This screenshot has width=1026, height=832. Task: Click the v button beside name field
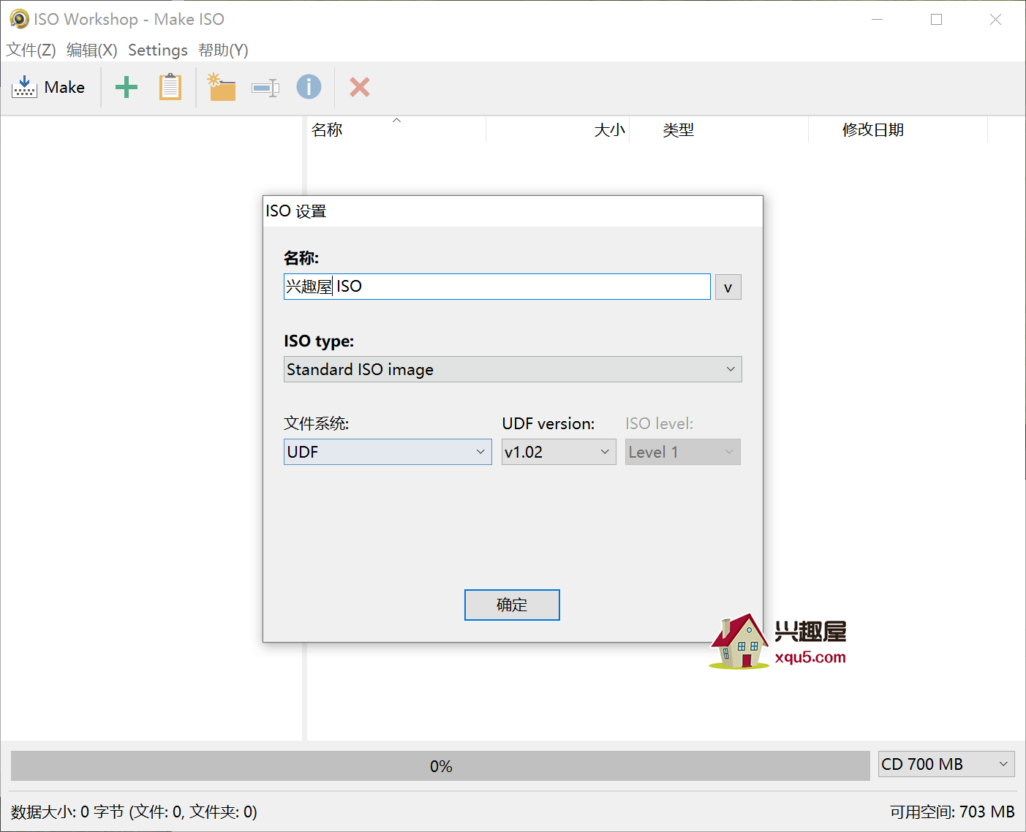[x=728, y=287]
